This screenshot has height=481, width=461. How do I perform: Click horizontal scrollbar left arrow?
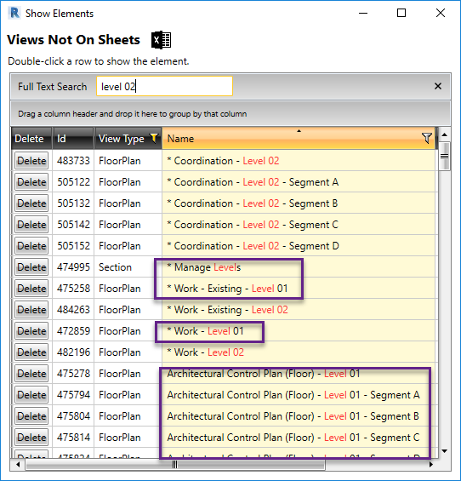[x=18, y=465]
